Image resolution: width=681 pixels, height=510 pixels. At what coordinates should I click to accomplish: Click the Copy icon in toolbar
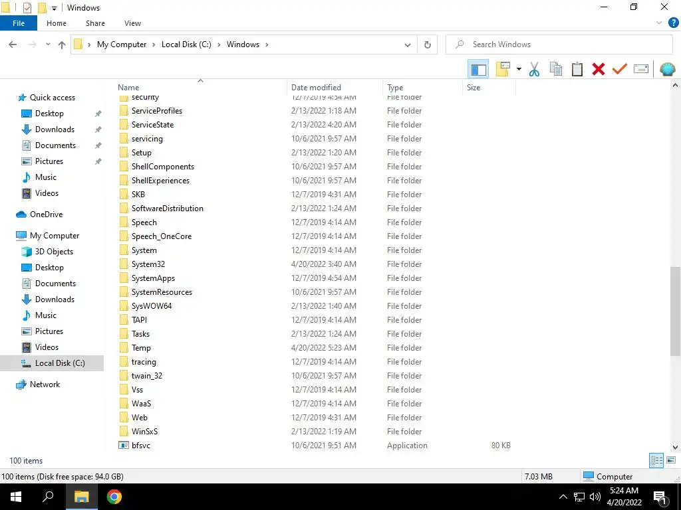(555, 69)
